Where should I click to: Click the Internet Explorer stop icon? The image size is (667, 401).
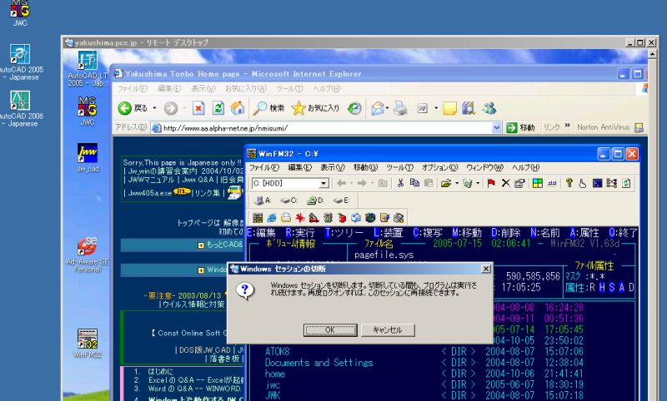(198, 108)
